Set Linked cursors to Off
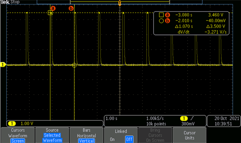This screenshot has width=241, height=143. 129,139
